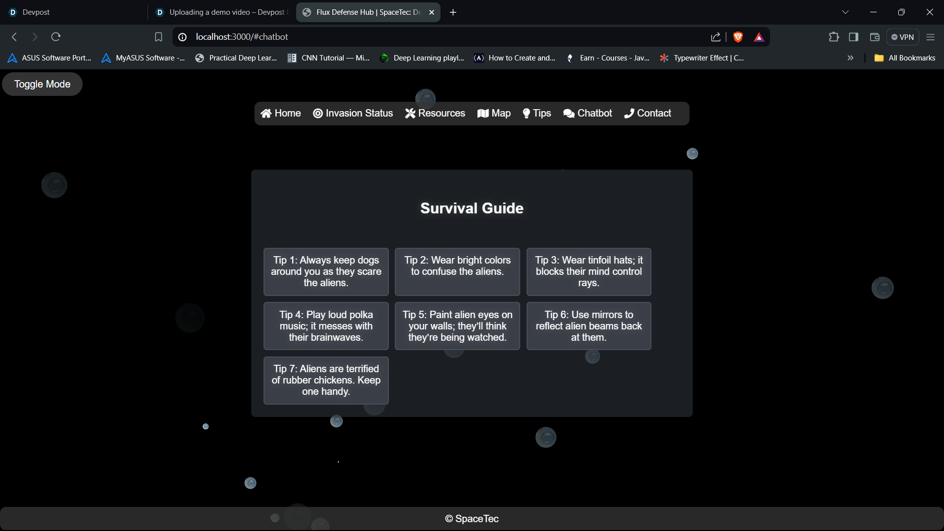Go to the Resources section

(435, 114)
